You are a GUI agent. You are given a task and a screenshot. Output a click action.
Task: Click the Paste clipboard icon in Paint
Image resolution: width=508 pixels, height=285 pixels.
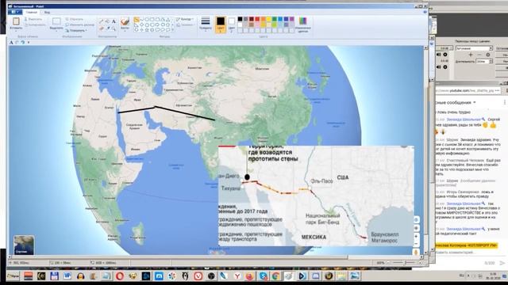pos(16,21)
